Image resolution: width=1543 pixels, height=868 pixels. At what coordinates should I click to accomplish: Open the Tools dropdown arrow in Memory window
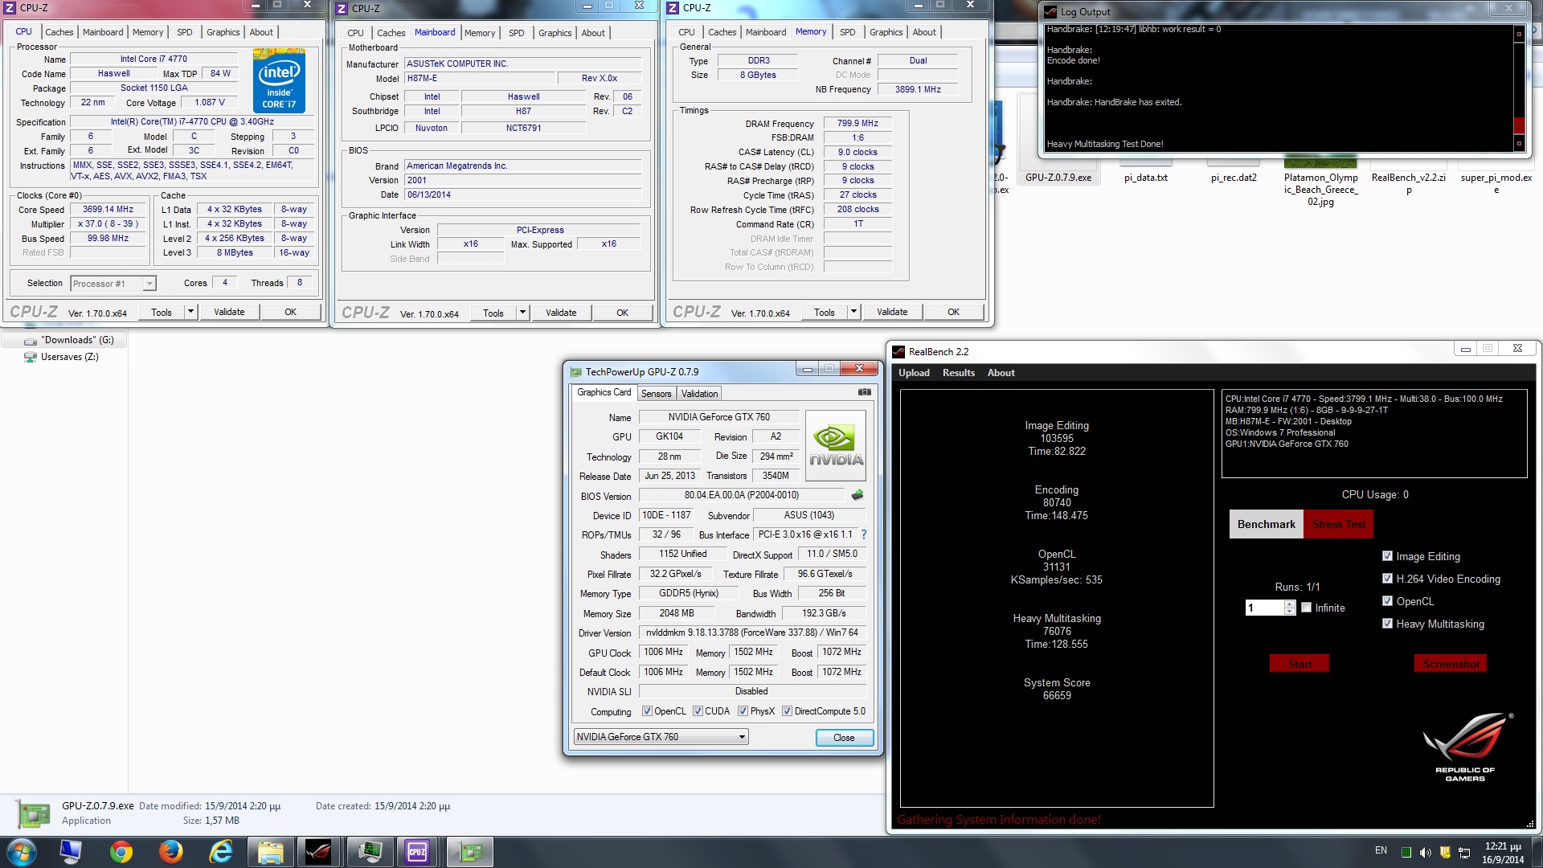853,312
